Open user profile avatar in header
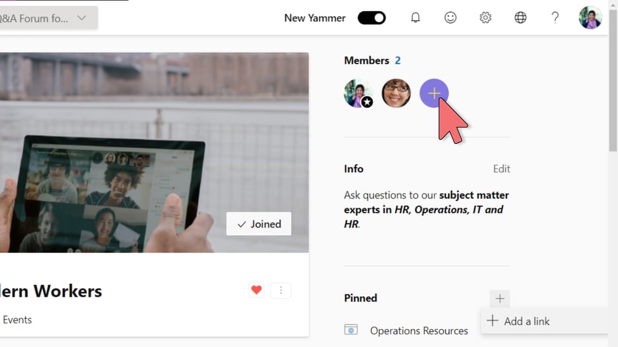 (x=590, y=17)
